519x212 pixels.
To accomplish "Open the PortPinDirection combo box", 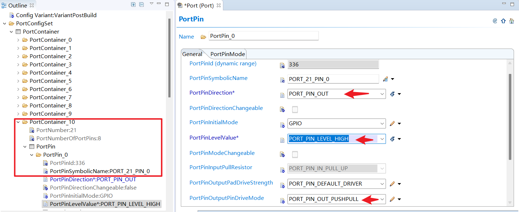I will (336, 94).
